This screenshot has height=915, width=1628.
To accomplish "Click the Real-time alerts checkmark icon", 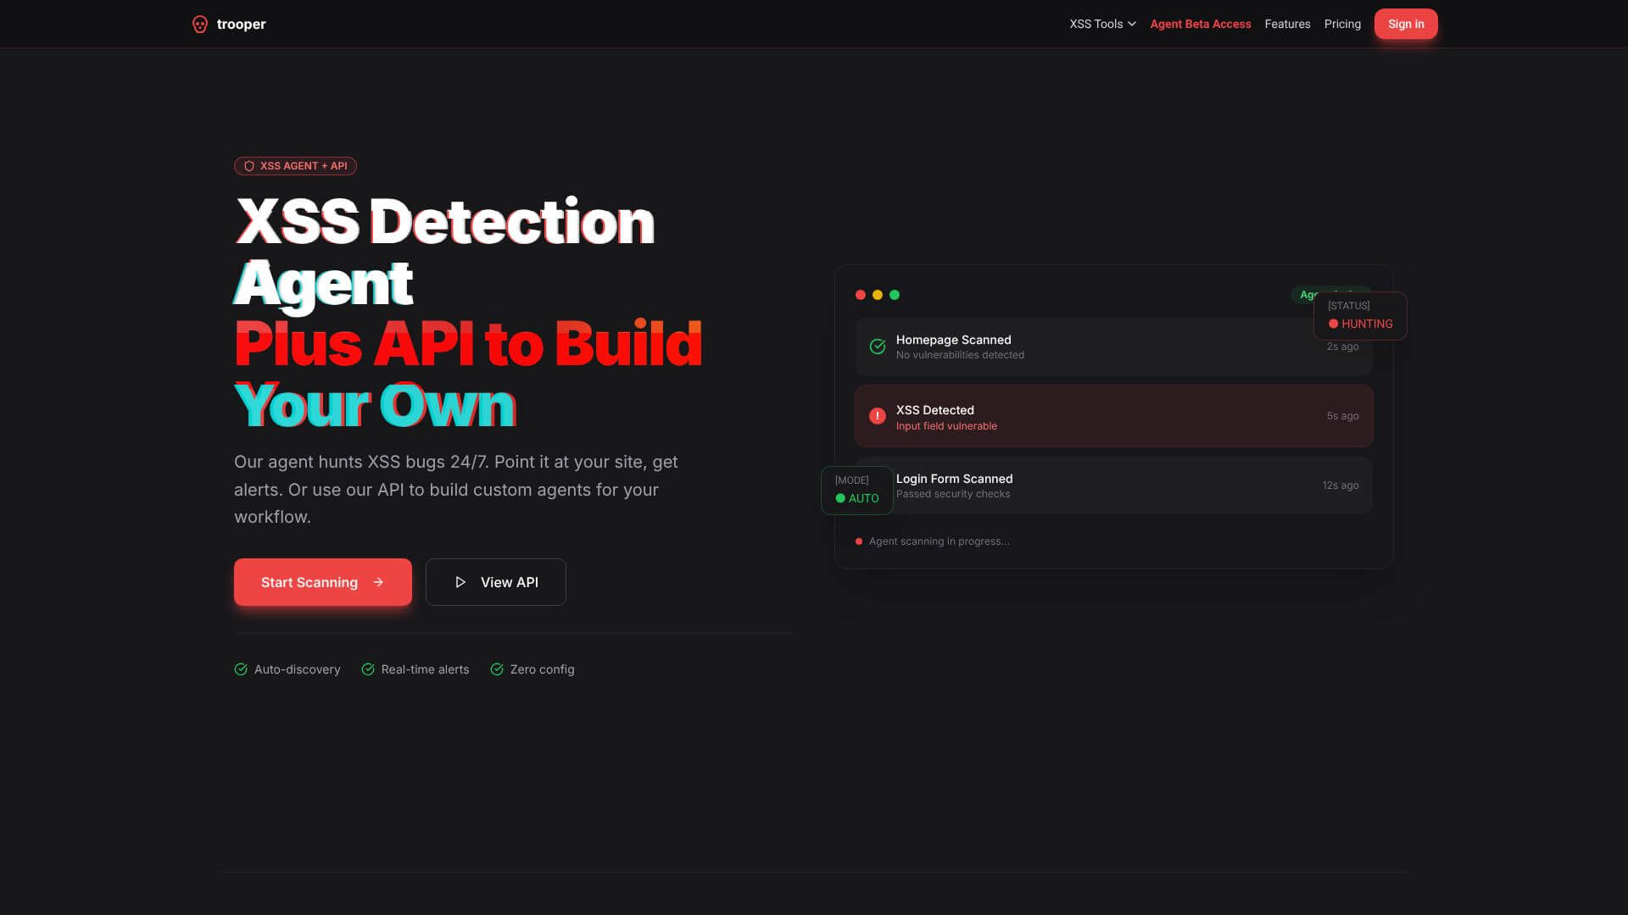I will pos(368,669).
